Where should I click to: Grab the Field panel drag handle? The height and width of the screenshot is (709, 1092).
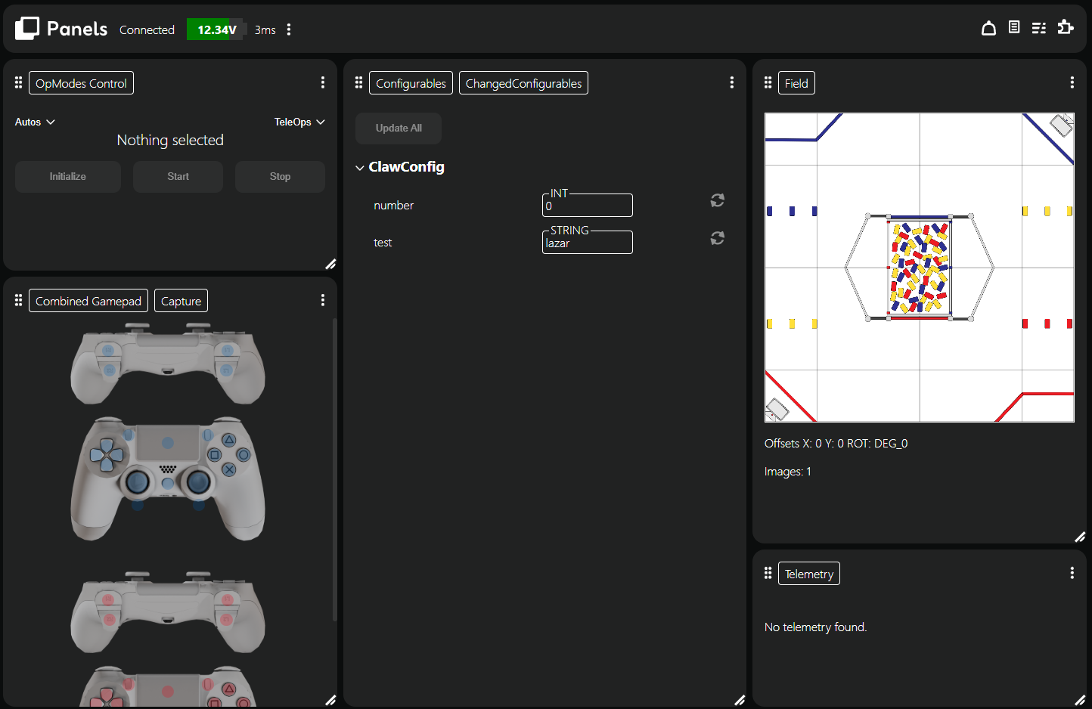point(768,82)
